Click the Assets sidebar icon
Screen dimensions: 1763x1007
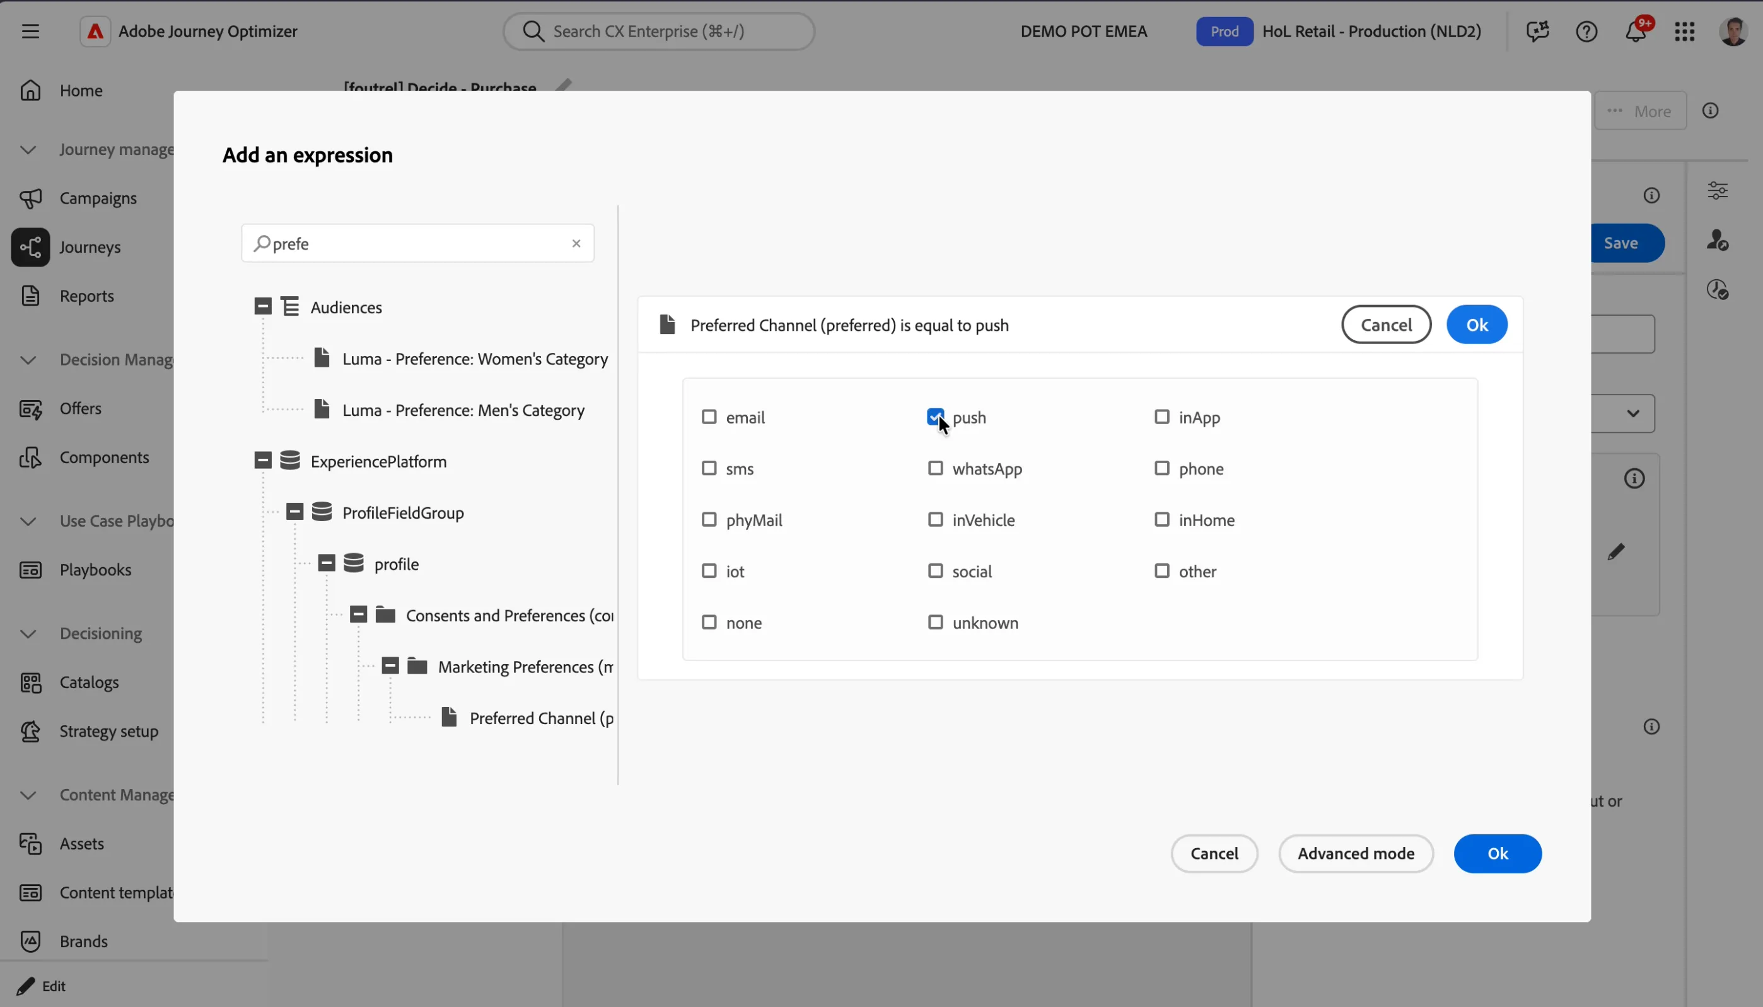tap(30, 844)
